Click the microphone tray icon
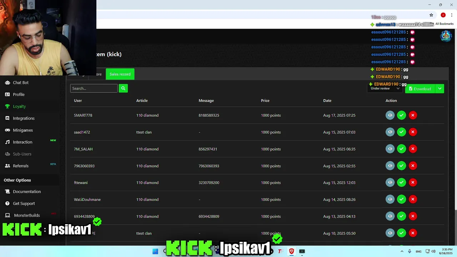Image resolution: width=457 pixels, height=257 pixels. point(410,251)
